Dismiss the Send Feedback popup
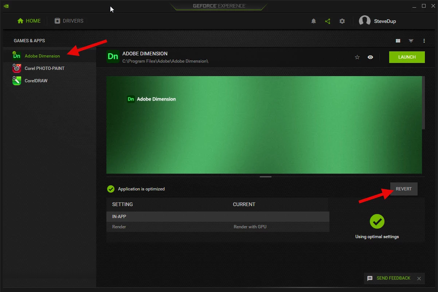438x292 pixels. tap(419, 279)
